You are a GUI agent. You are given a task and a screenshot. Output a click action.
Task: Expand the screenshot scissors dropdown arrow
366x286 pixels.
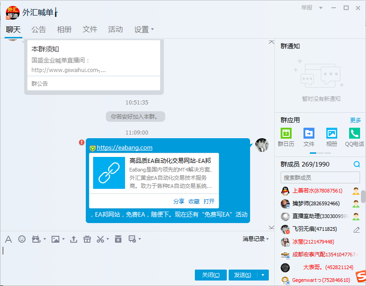[x=108, y=239]
